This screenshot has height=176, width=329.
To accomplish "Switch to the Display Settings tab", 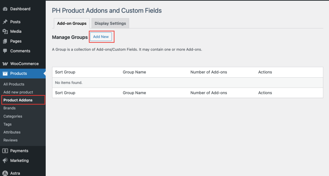I will 110,23.
